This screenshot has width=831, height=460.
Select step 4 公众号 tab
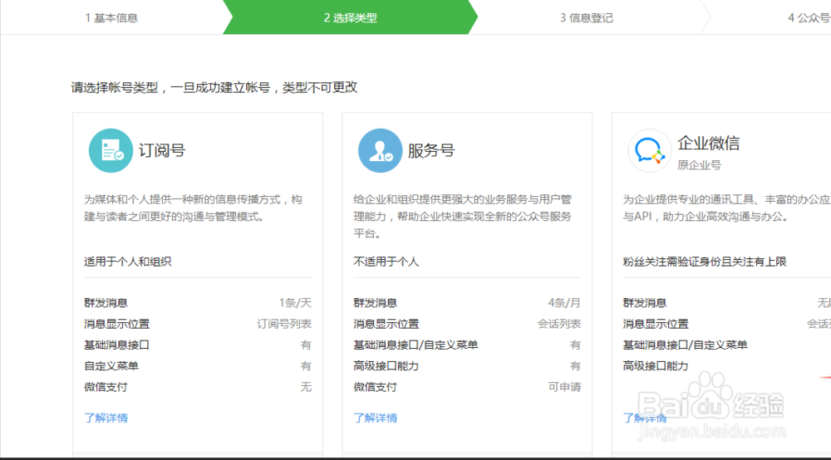[809, 17]
